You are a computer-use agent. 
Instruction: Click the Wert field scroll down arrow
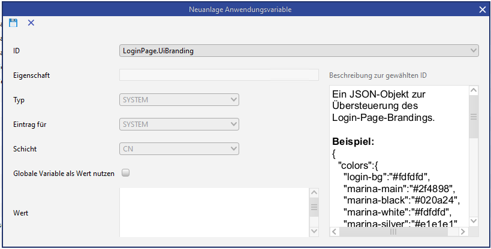314,231
